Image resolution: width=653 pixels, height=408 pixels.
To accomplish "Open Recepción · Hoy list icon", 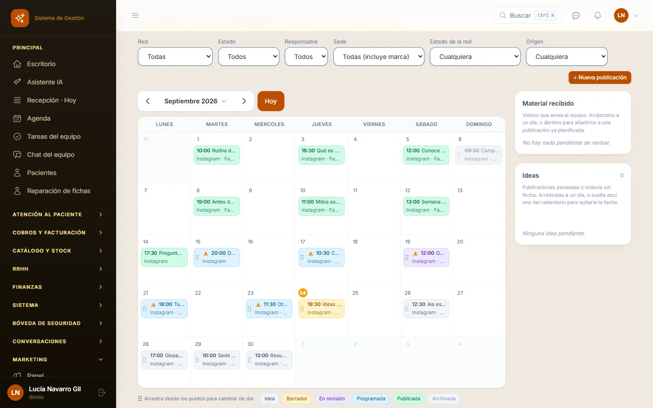I will point(17,100).
